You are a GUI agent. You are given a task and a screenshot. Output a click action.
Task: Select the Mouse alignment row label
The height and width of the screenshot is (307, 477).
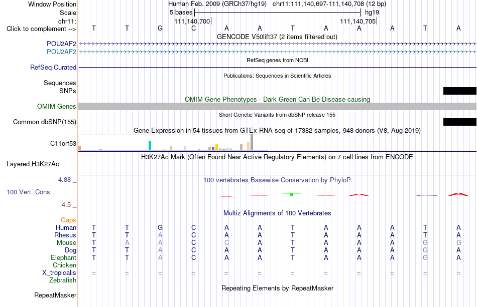(67, 243)
